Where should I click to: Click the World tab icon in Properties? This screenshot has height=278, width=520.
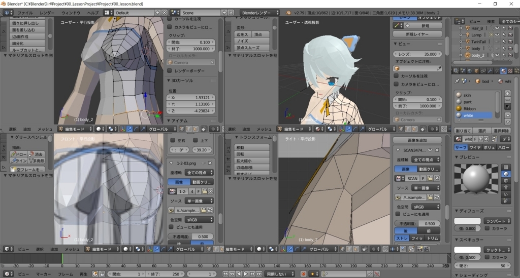[470, 71]
